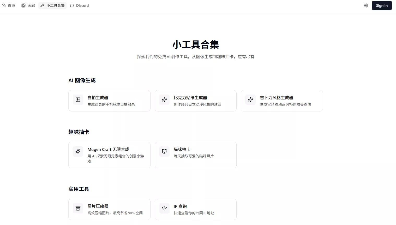
Task: Click the home icon in the navigation bar
Action: click(4, 5)
